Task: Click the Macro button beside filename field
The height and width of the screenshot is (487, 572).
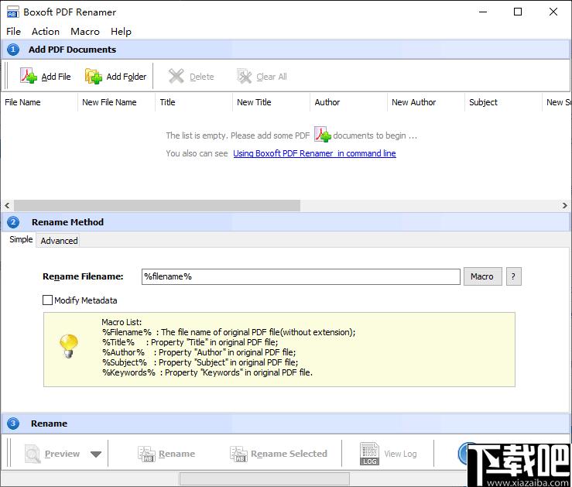Action: coord(483,276)
